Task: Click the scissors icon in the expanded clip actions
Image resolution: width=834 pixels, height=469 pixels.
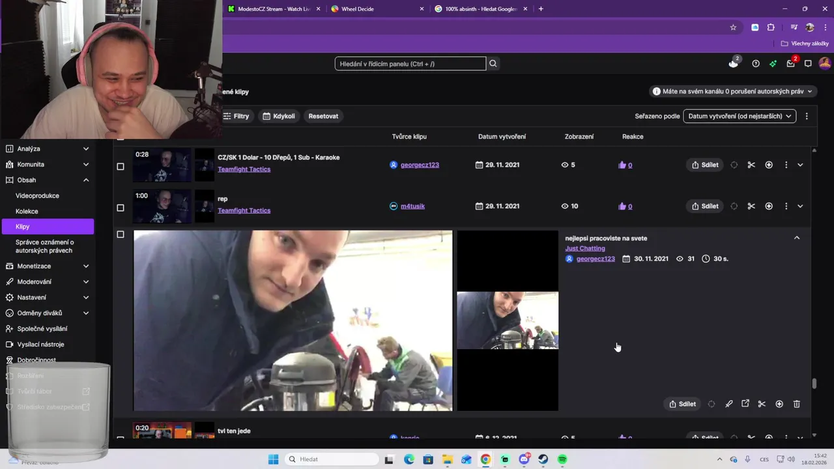Action: pos(762,404)
